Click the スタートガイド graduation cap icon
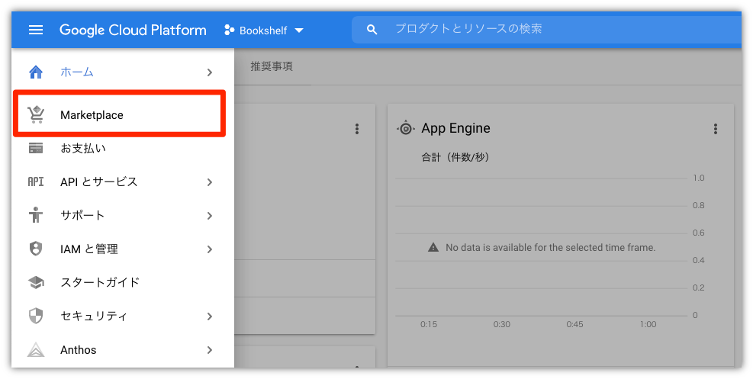 pyautogui.click(x=36, y=283)
